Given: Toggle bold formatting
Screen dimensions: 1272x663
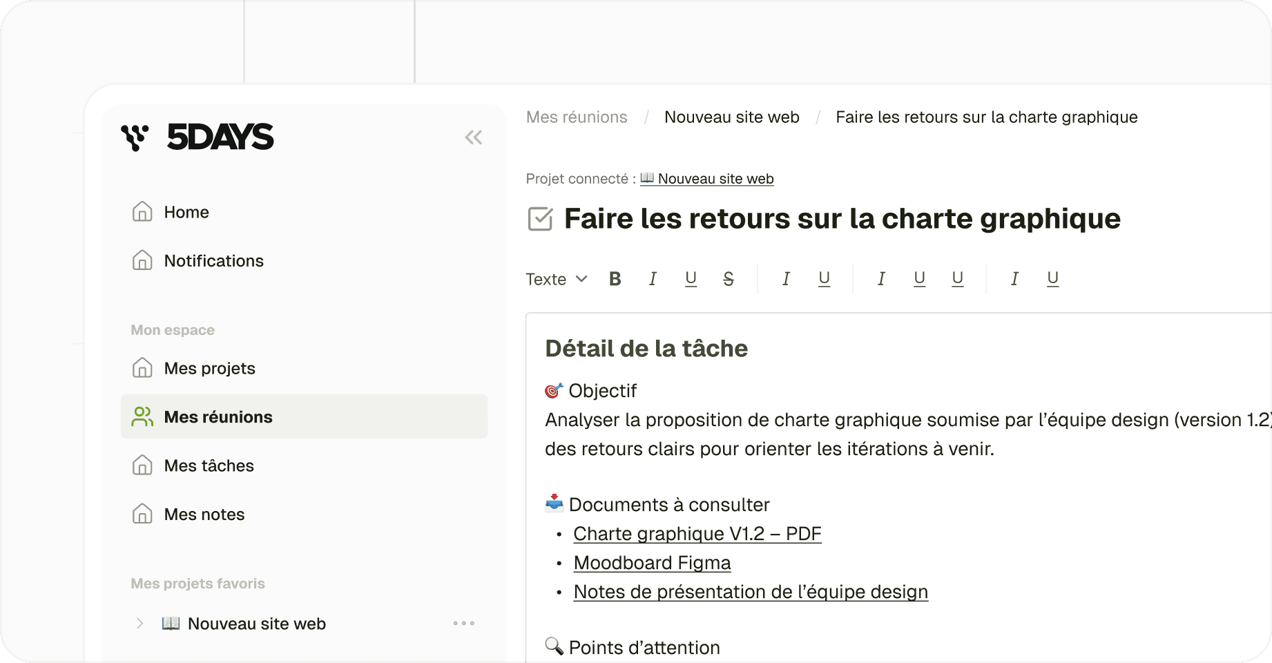Looking at the screenshot, I should click(x=615, y=279).
